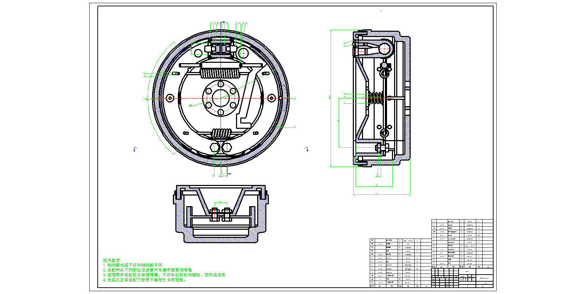Click the large upper return spring coil

[x=220, y=74]
